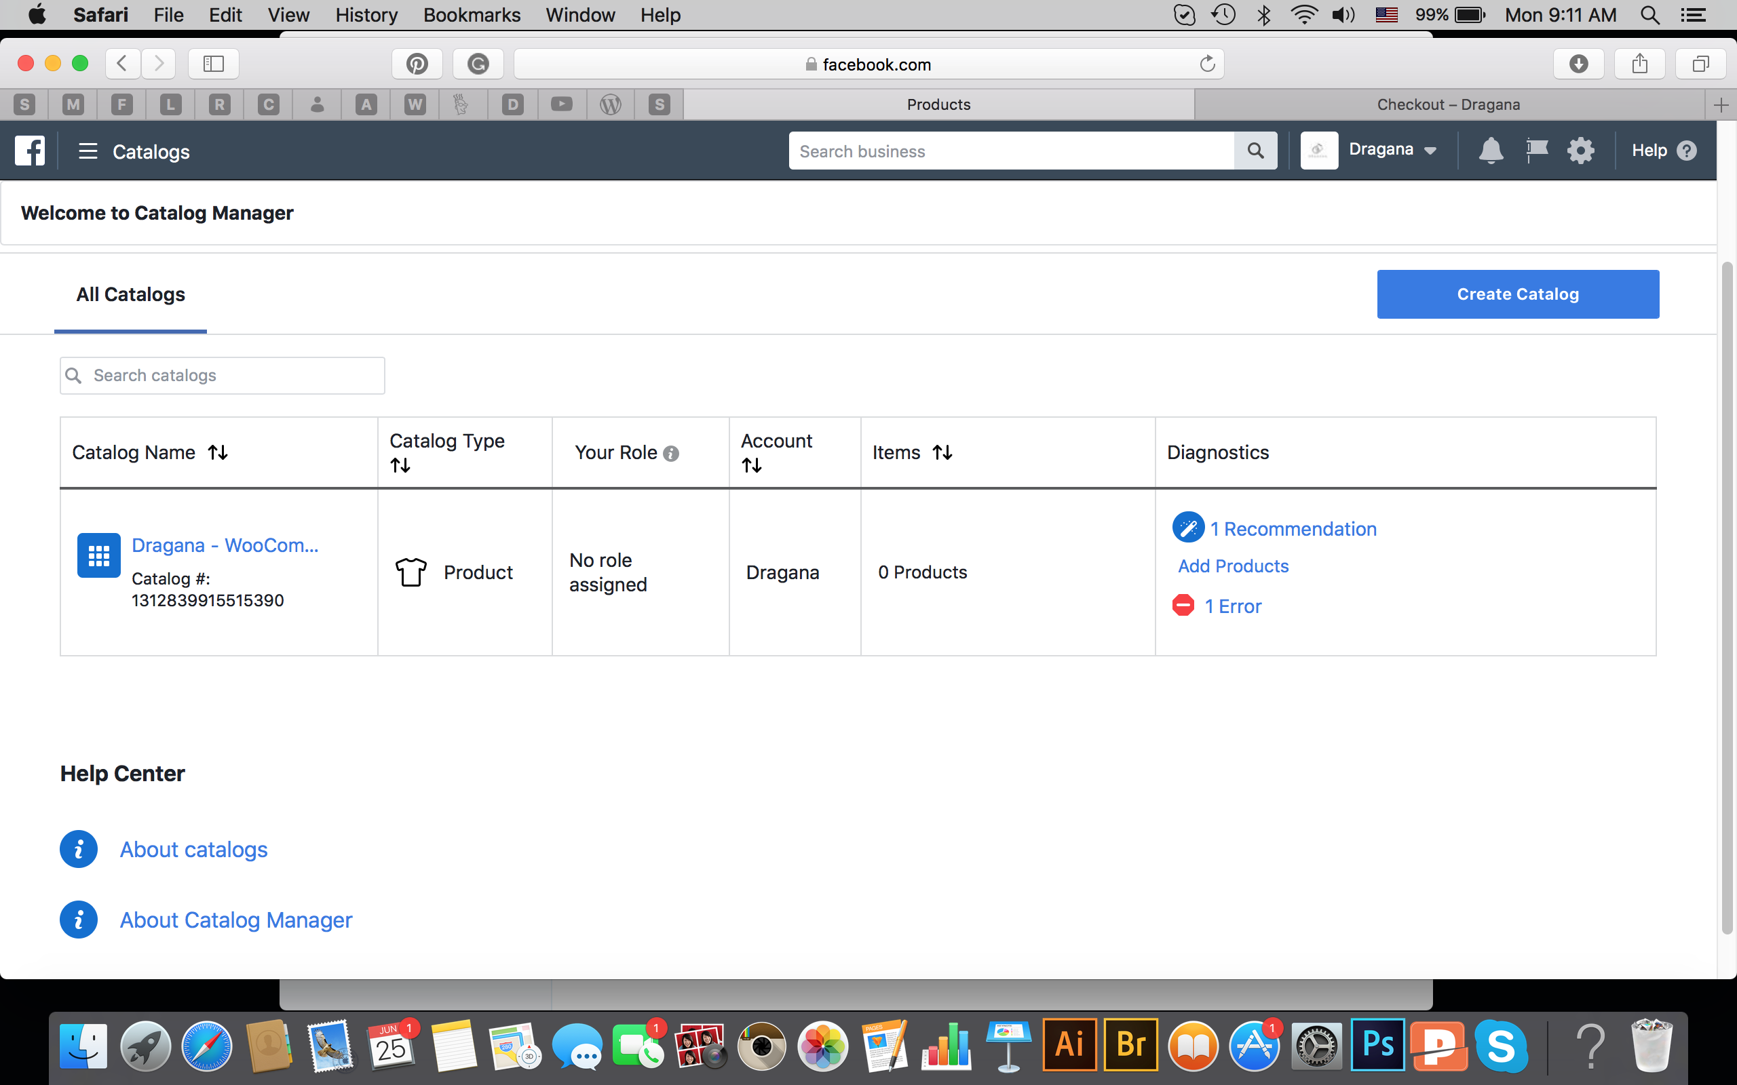Viewport: 1737px width, 1085px height.
Task: Open the View menu
Action: tap(288, 14)
